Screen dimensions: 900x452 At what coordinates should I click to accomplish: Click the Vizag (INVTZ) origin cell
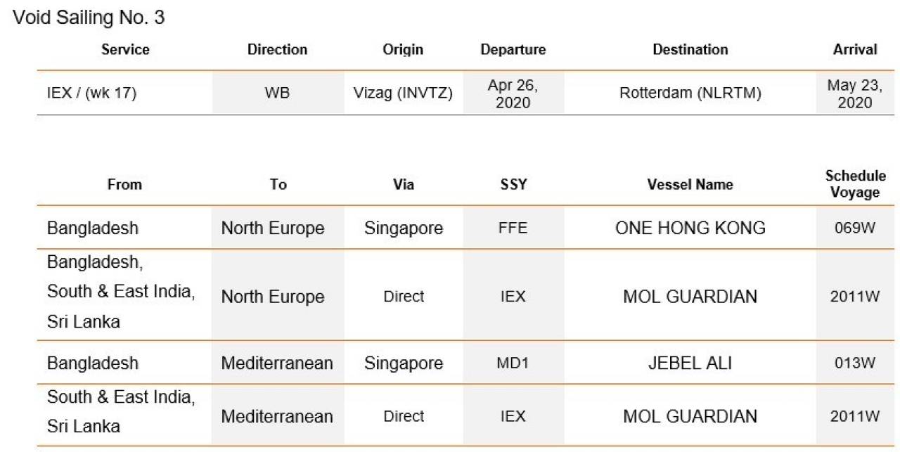pos(403,93)
